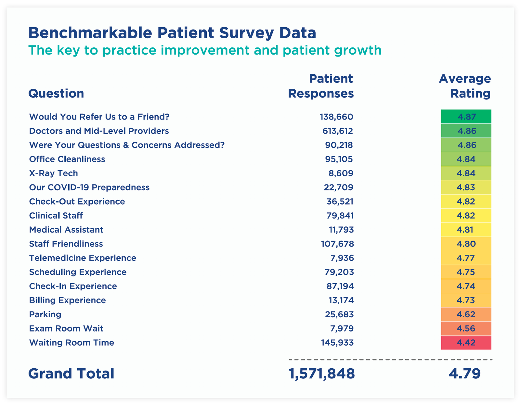Click the Patient Responses column header
Image resolution: width=520 pixels, height=406 pixels.
(x=321, y=86)
